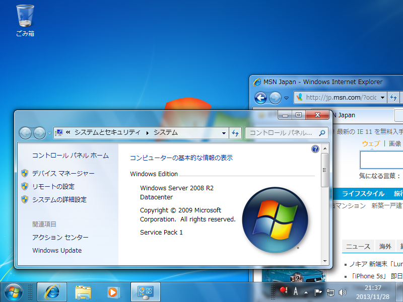403x302 pixels.
Task: Click 新築一戸建 link on MSN page
Action: pyautogui.click(x=387, y=206)
